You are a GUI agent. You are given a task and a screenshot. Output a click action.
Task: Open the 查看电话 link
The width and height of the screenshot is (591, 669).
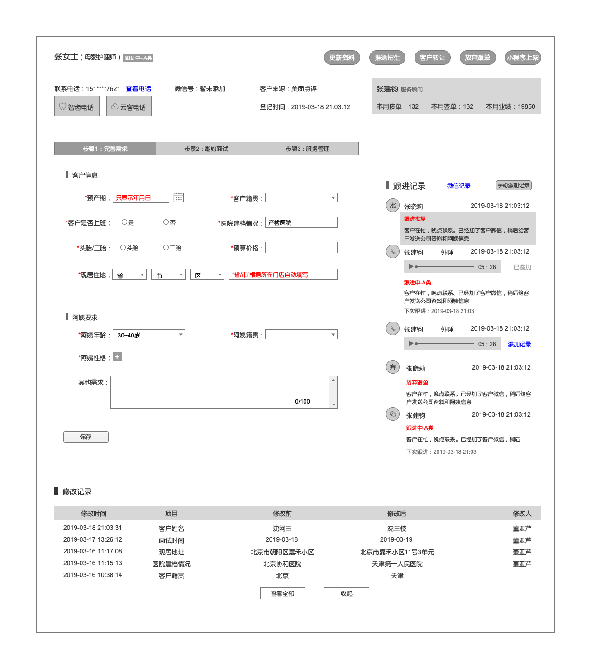pos(138,89)
